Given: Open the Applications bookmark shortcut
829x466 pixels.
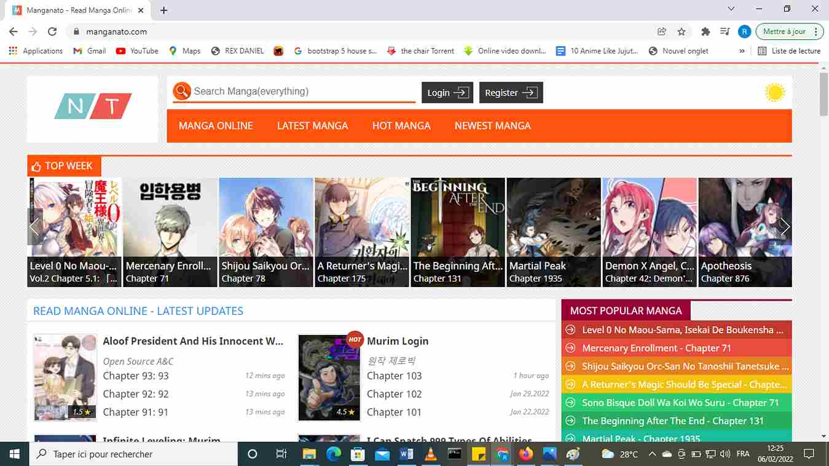Looking at the screenshot, I should 36,51.
